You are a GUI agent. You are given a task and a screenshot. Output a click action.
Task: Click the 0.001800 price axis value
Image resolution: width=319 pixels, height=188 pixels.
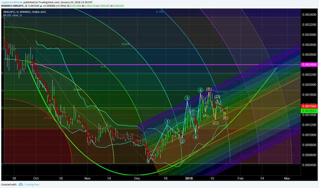coord(309,95)
